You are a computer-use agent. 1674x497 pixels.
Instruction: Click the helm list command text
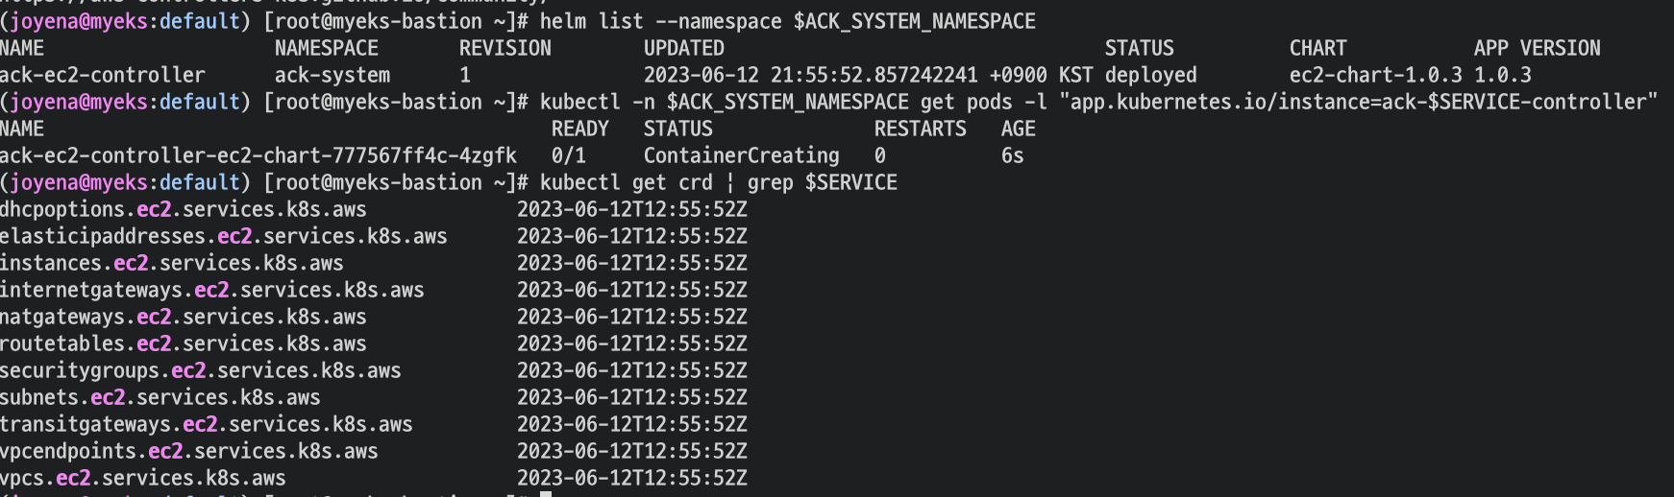[x=787, y=21]
